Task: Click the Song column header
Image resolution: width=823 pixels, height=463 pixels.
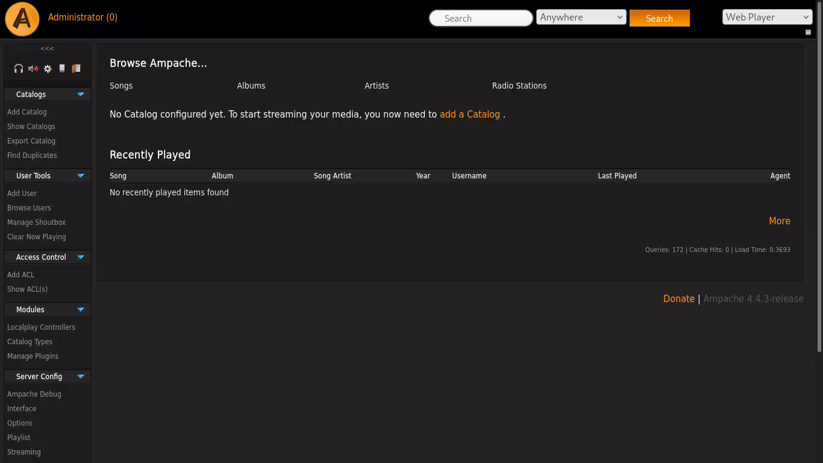Action: click(x=118, y=176)
